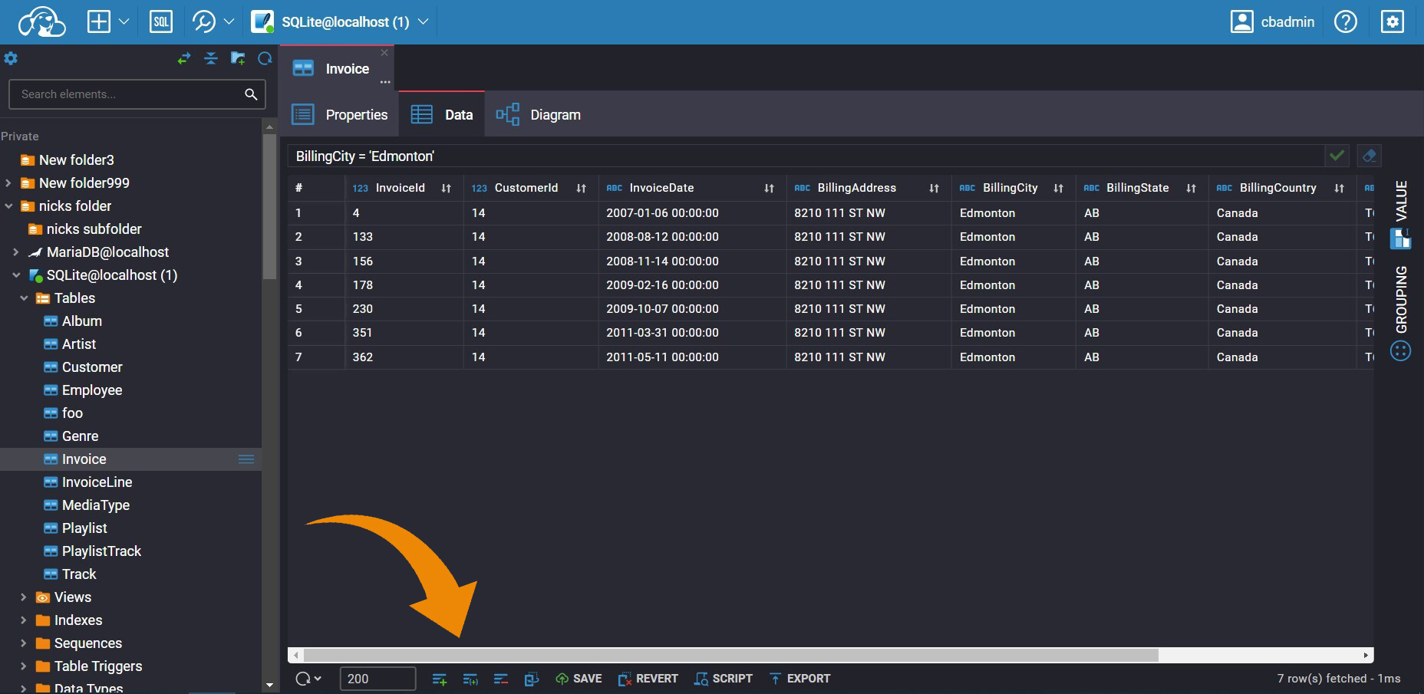Collapse all nodes in the navigator tree
Image resolution: width=1424 pixels, height=694 pixels.
pos(212,58)
